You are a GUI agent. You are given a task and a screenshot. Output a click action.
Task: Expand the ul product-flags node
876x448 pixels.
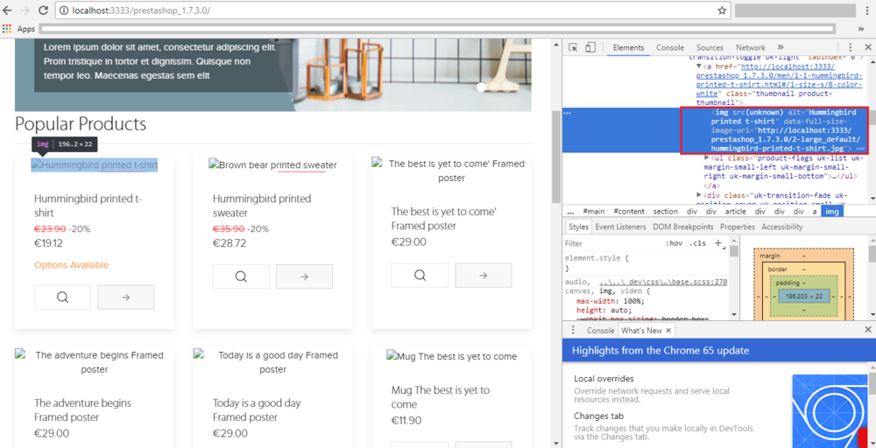[707, 158]
